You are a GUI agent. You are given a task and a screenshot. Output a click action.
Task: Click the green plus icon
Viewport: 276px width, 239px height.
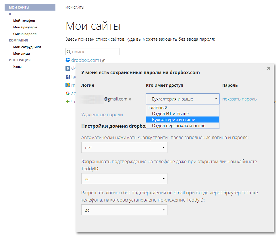point(68,102)
